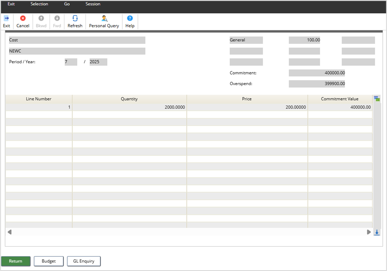The height and width of the screenshot is (271, 387).
Task: Click the right scroll arrow under the grid
Action: tap(369, 232)
